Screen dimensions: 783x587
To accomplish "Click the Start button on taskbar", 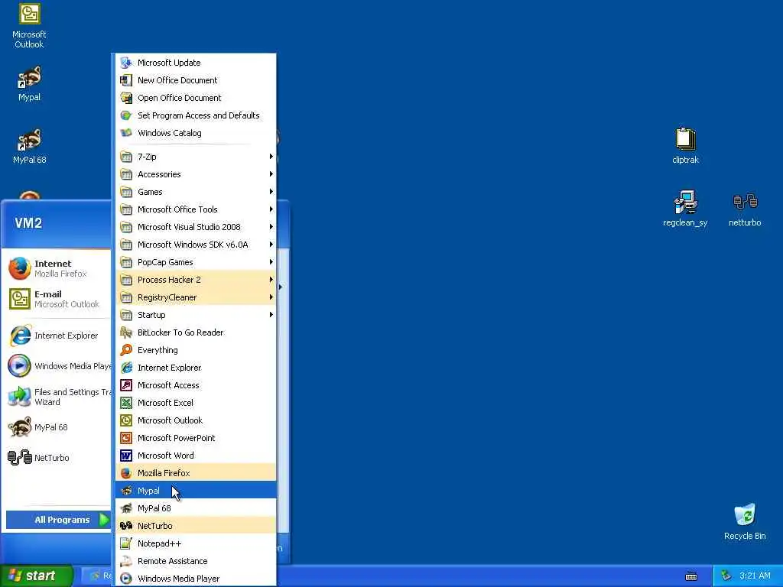I will [36, 576].
